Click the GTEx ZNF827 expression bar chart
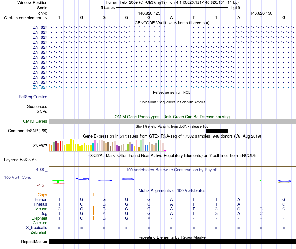 click(x=107, y=145)
